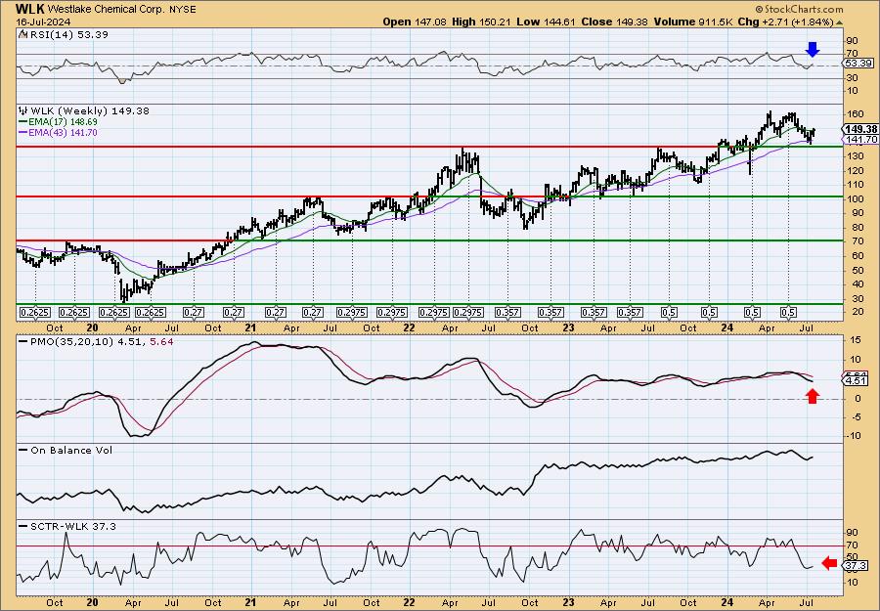
Task: Click the bold 149.38 price tag on the axis
Action: tap(861, 129)
